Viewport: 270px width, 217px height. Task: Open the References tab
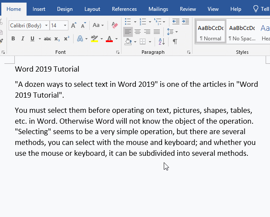pos(124,9)
